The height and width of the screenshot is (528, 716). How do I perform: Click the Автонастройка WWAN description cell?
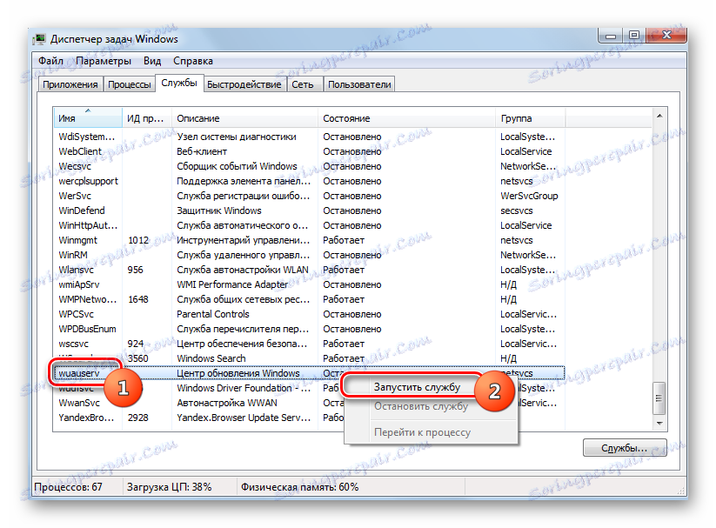pos(226,403)
